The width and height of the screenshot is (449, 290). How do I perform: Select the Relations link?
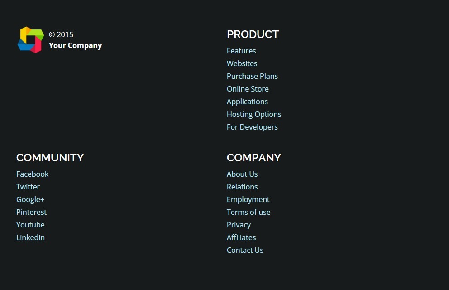tap(242, 187)
